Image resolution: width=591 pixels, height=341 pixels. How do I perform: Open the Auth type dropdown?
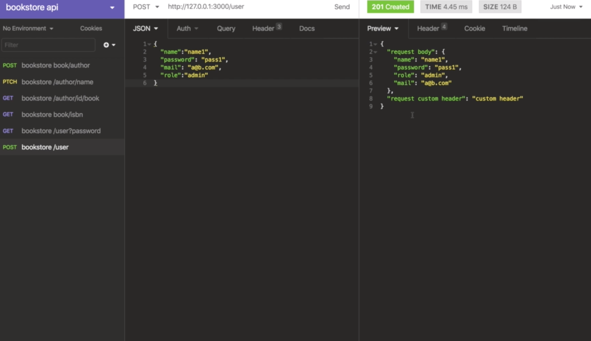(187, 28)
